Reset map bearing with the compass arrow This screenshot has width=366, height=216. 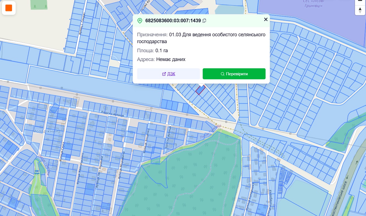coord(360,10)
